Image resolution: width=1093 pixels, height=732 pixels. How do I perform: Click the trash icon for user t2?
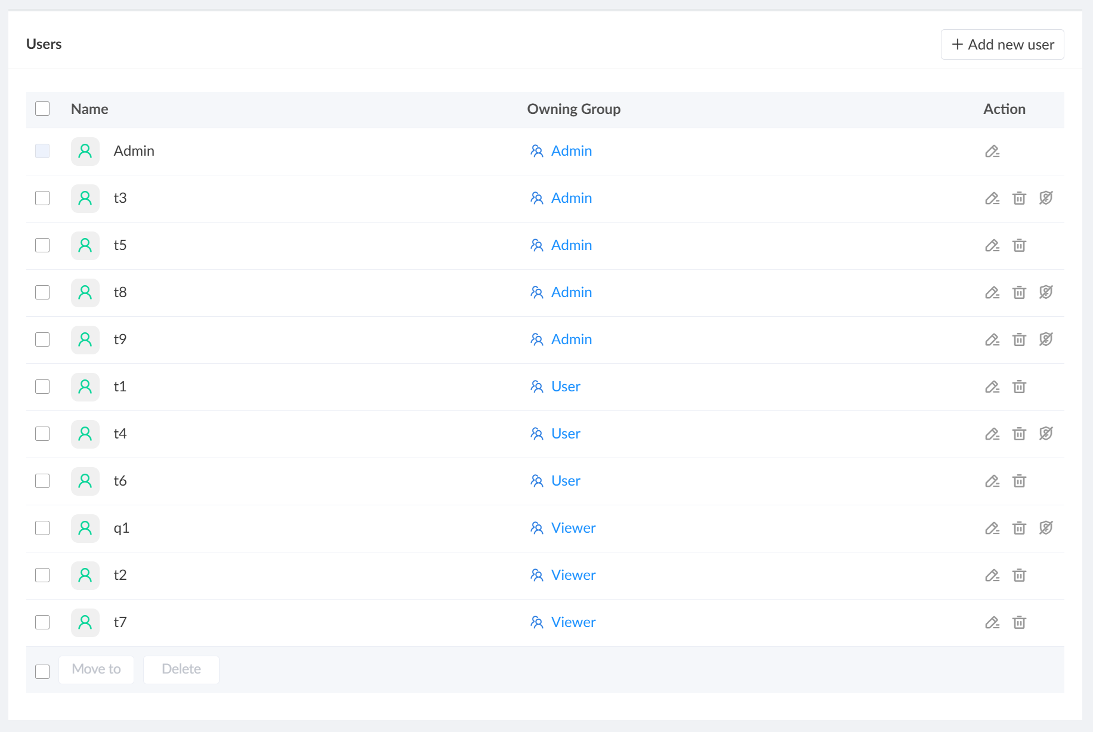click(1019, 576)
